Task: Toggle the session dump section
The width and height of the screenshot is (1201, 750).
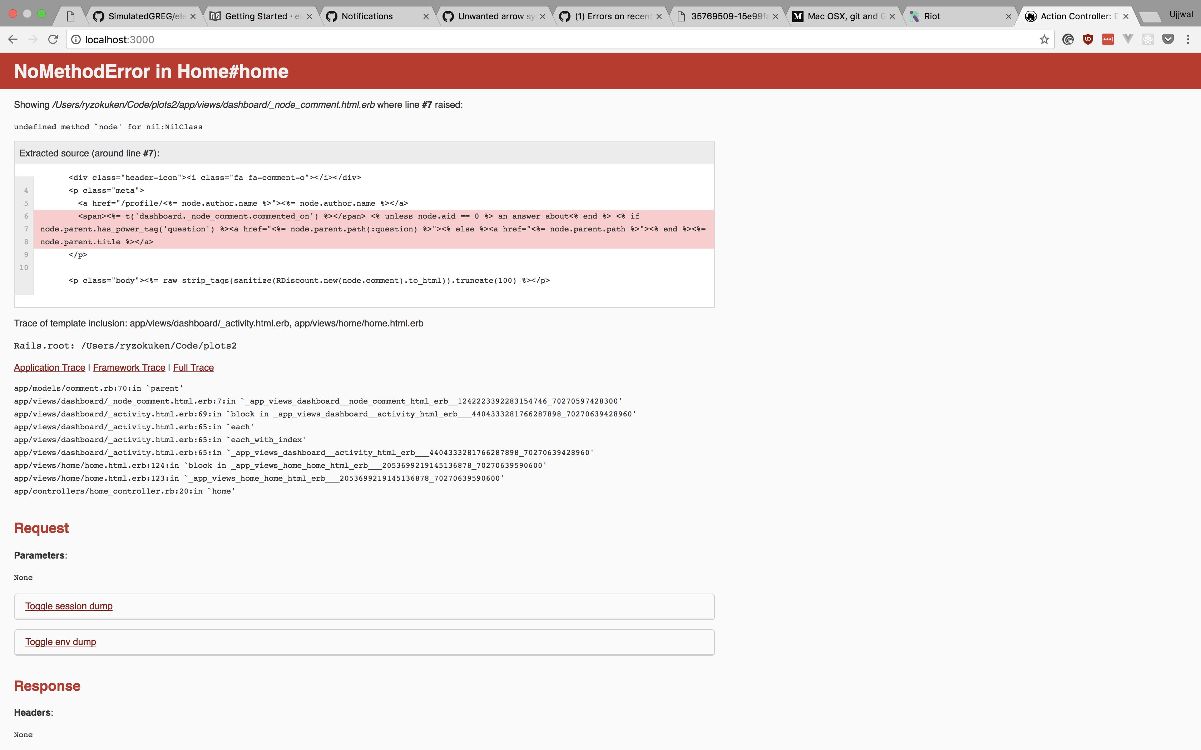Action: pyautogui.click(x=69, y=606)
